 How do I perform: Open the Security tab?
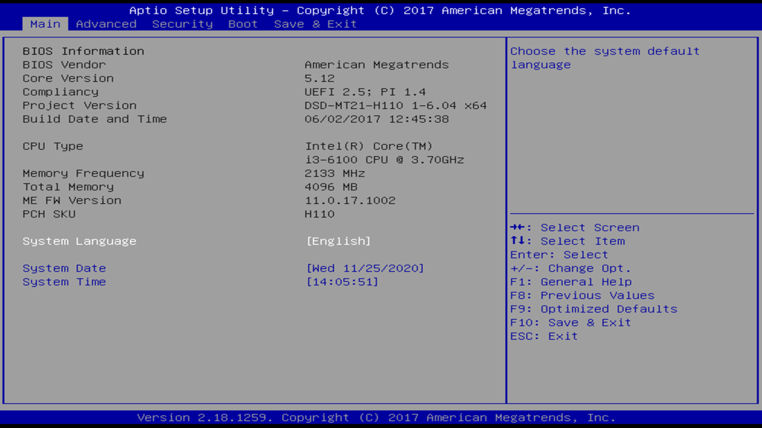pyautogui.click(x=183, y=24)
